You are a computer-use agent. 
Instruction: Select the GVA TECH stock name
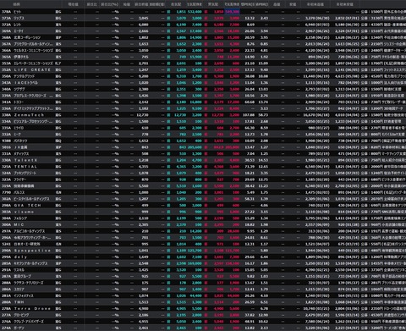coord(28,205)
